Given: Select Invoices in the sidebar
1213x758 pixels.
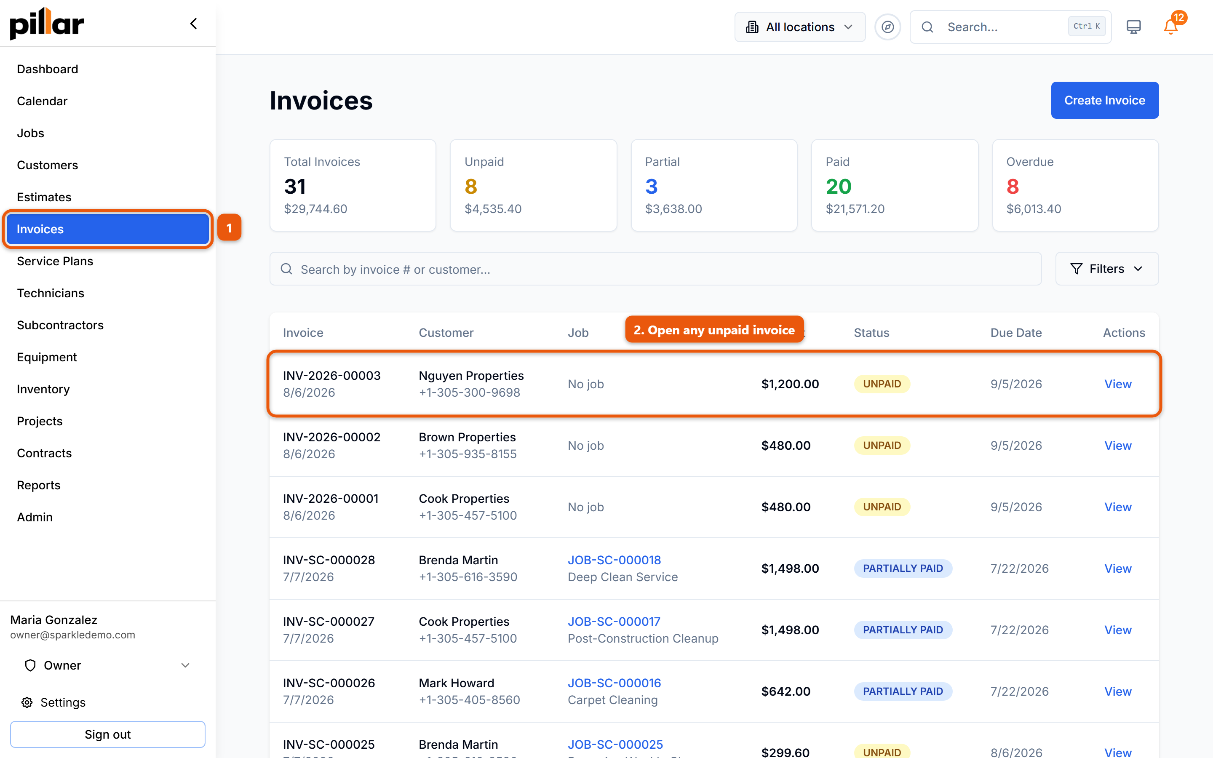Looking at the screenshot, I should [108, 229].
